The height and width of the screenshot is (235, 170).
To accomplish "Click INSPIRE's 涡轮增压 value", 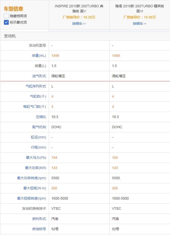I will pos(58,76).
